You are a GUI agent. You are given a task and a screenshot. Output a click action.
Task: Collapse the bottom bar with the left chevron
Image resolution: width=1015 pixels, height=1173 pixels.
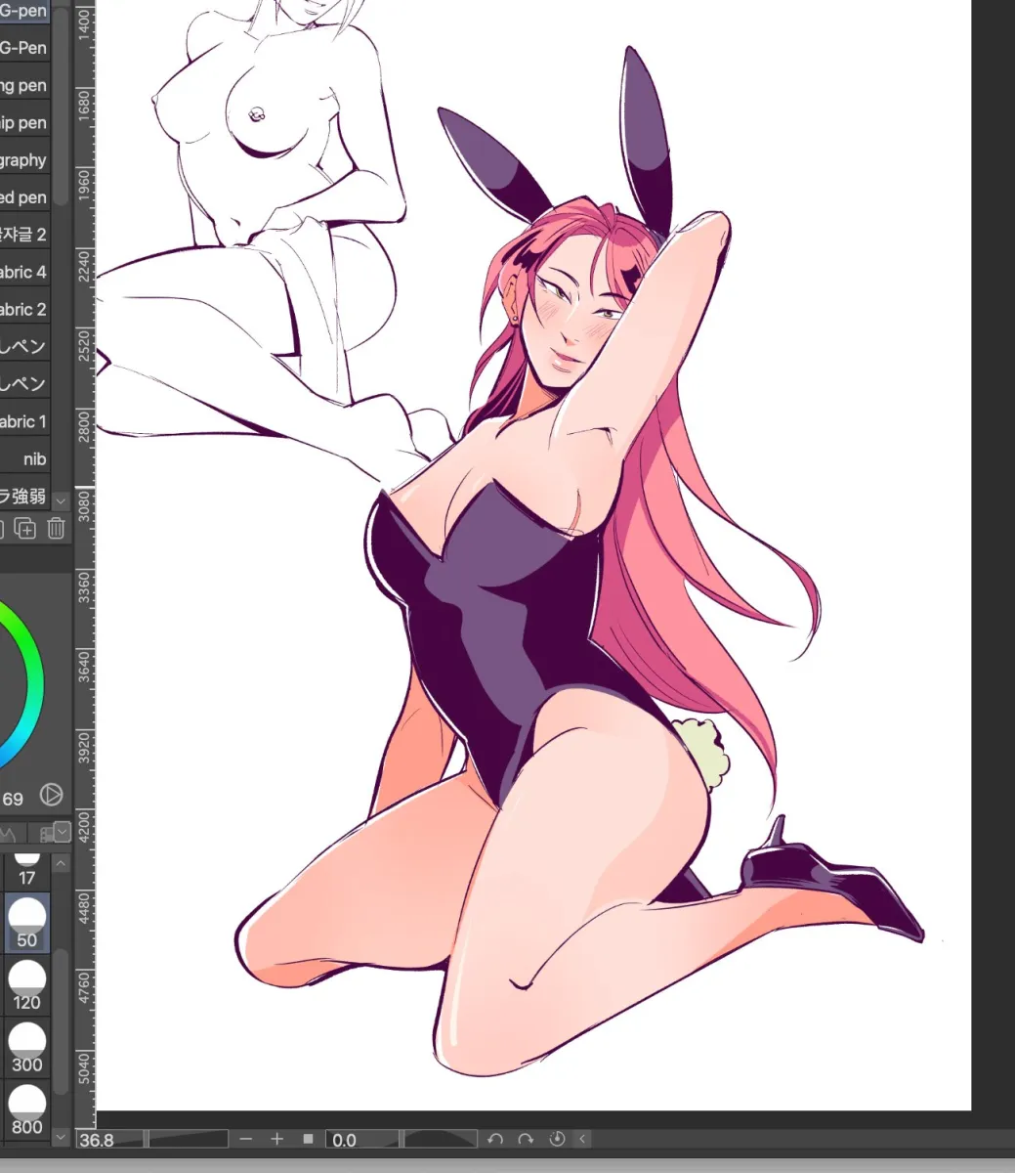582,1139
